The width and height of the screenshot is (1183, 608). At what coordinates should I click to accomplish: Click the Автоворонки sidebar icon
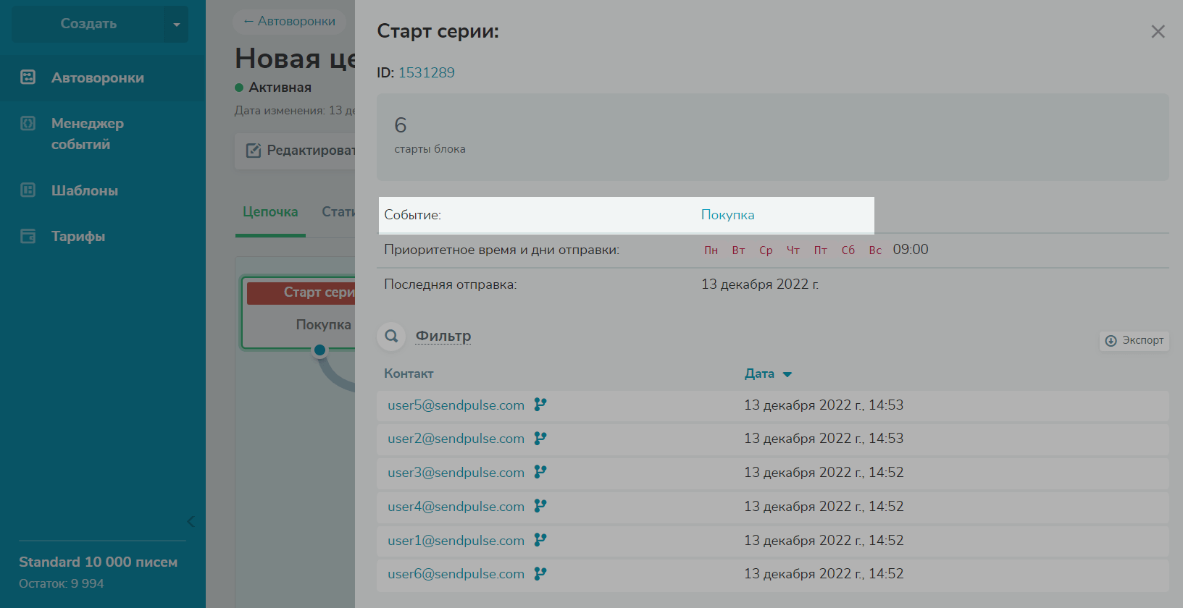click(x=28, y=77)
